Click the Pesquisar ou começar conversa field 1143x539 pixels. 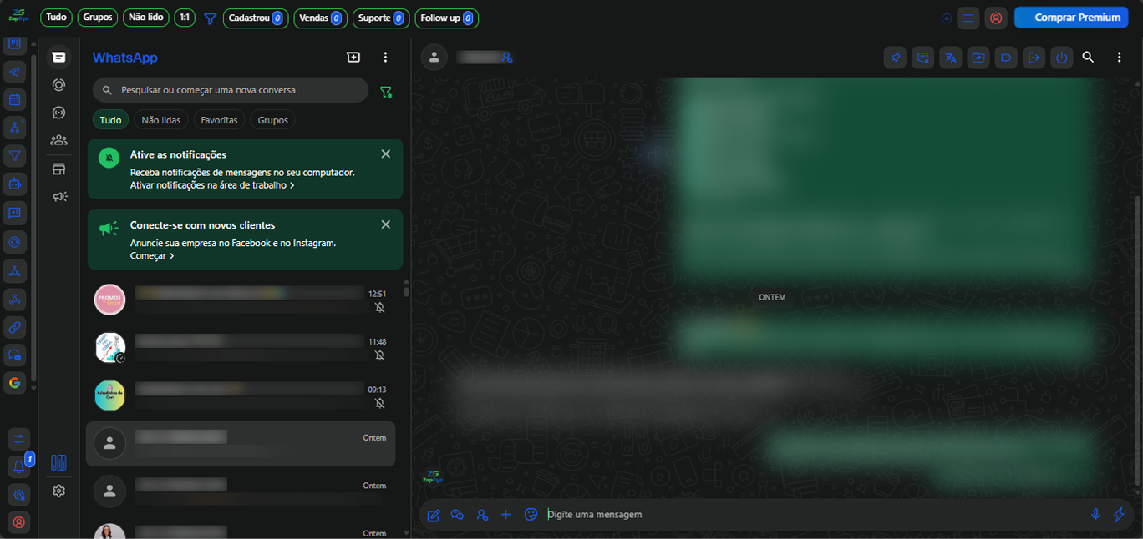[231, 90]
